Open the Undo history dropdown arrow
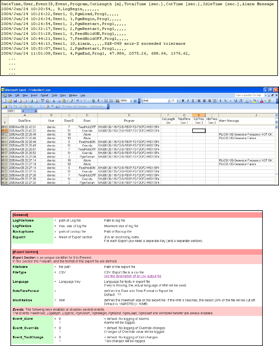The width and height of the screenshot is (279, 346). pos(82,101)
